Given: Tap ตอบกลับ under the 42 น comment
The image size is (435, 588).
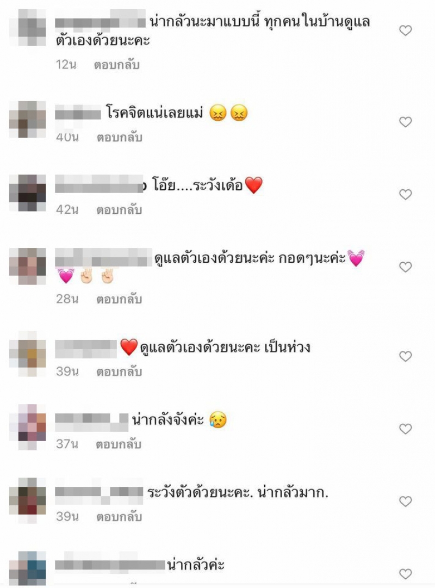Looking at the screenshot, I should [x=119, y=209].
